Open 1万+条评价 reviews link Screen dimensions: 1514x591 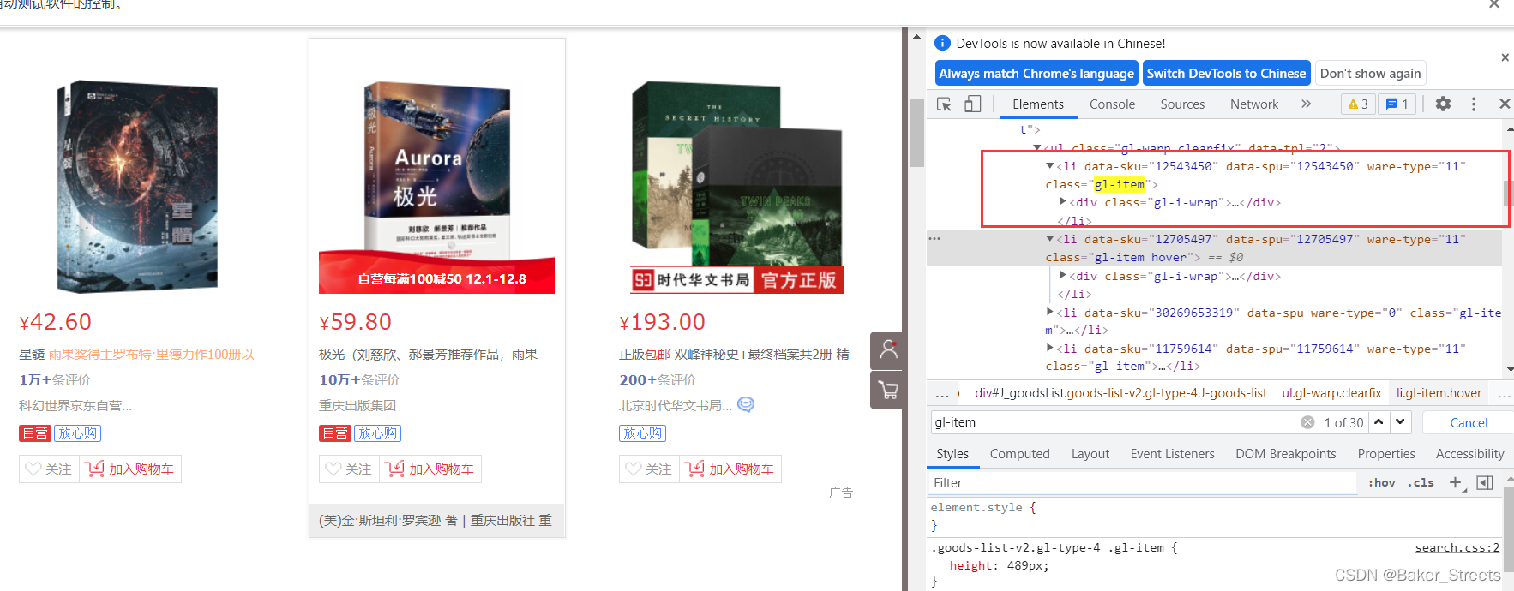point(55,379)
